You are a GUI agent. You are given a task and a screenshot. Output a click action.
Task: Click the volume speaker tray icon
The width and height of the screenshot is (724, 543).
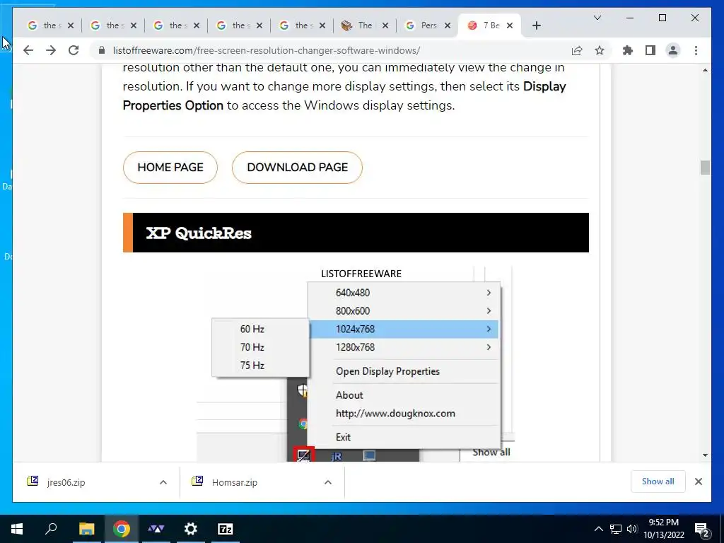[x=631, y=529]
